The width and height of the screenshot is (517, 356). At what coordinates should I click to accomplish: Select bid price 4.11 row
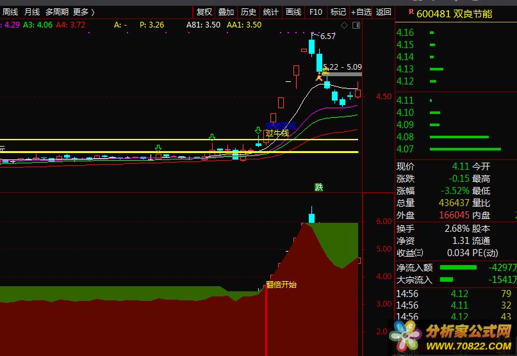456,101
